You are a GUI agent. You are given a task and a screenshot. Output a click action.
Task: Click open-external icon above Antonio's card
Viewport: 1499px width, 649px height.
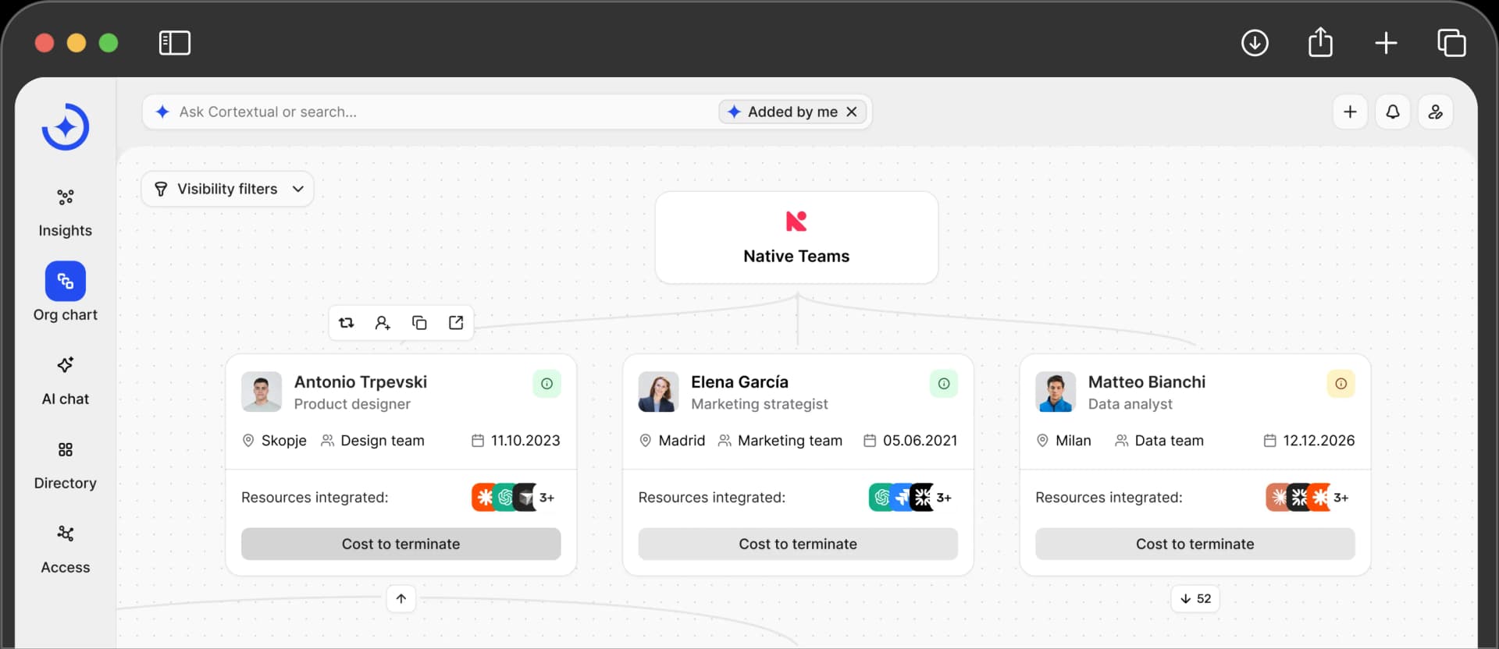(456, 323)
